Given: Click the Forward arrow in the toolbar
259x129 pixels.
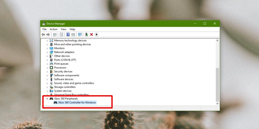Looking at the screenshot, I should point(48,34).
